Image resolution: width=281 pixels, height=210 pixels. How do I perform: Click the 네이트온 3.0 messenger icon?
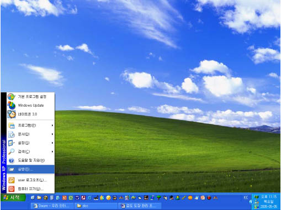pos(12,114)
